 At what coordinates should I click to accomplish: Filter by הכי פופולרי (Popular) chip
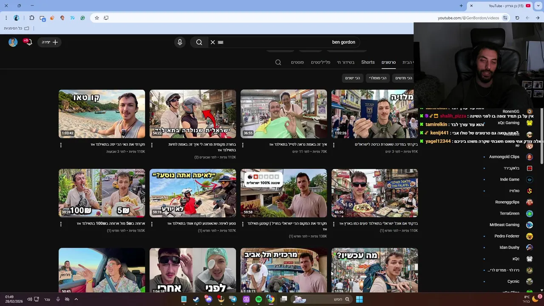(377, 78)
